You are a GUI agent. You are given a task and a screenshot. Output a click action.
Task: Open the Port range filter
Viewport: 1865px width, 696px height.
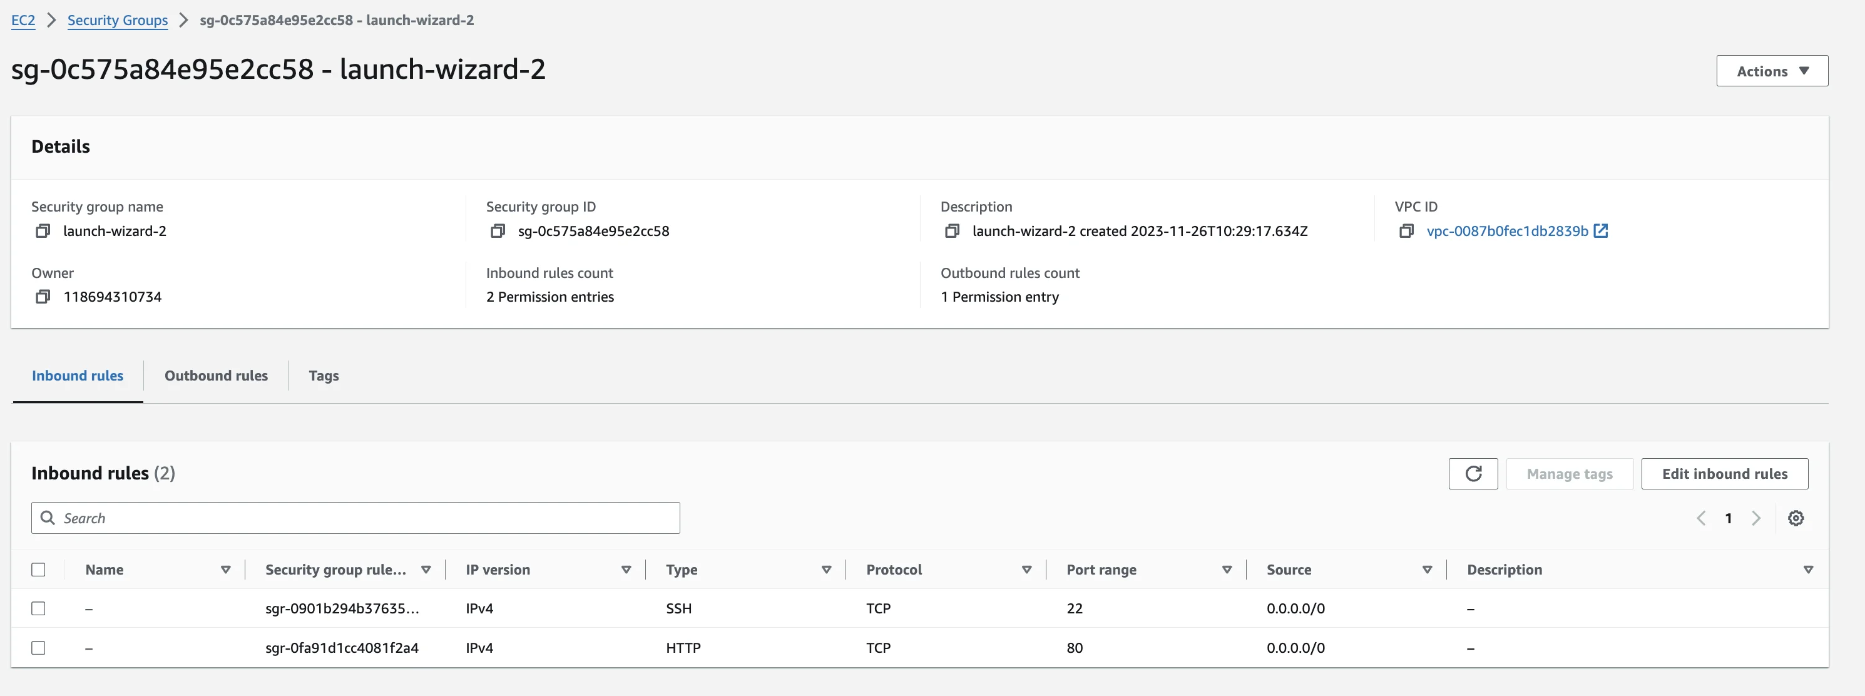click(x=1227, y=570)
